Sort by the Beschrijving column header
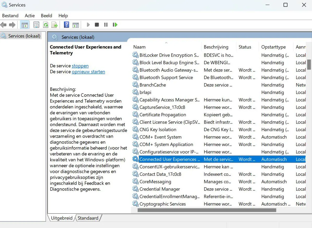 click(x=219, y=47)
